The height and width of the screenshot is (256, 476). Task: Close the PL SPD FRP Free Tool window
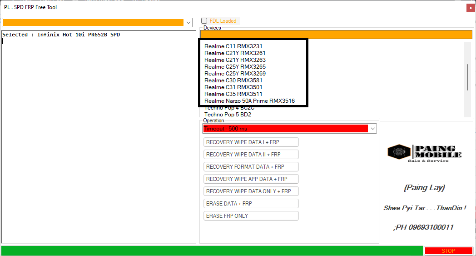coord(471,8)
